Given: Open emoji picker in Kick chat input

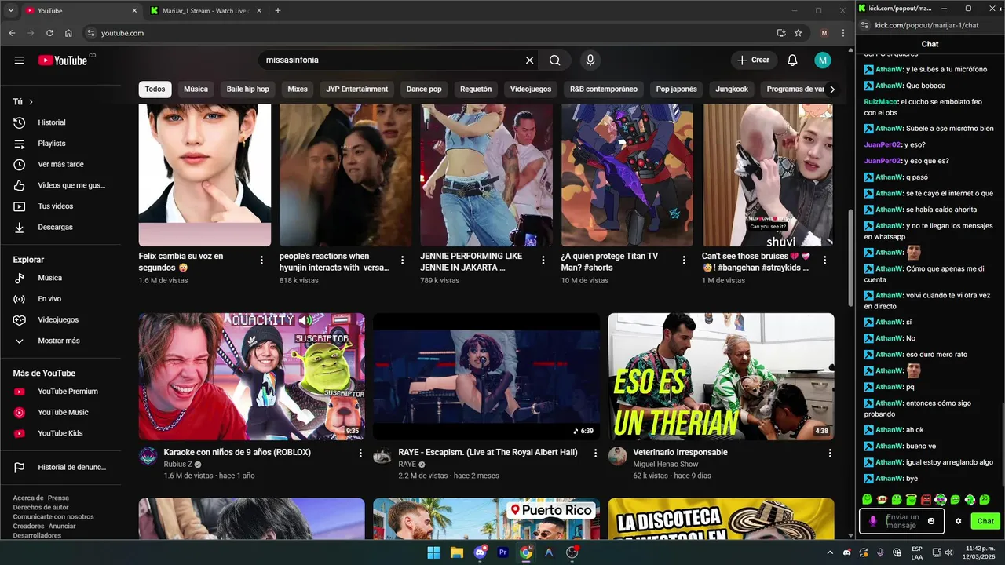Looking at the screenshot, I should tap(931, 521).
